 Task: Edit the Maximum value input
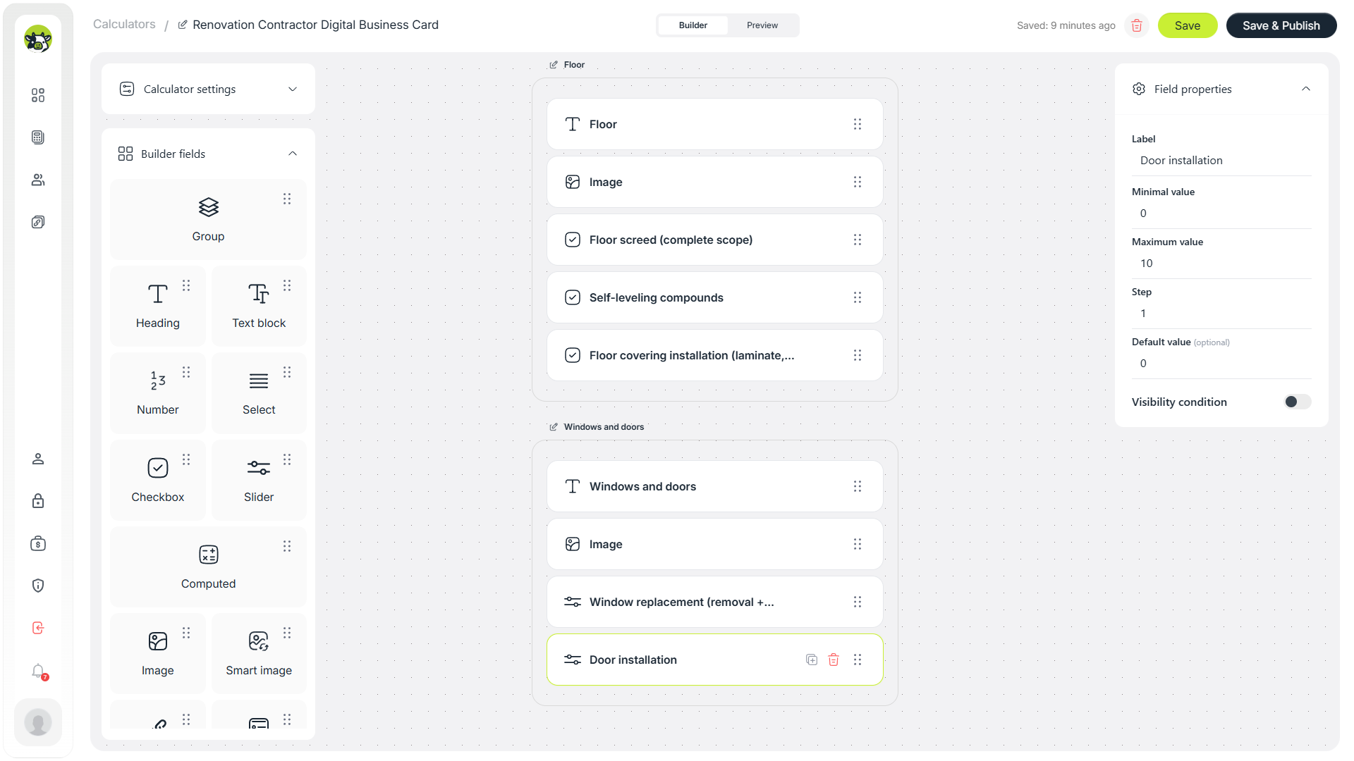click(1221, 264)
